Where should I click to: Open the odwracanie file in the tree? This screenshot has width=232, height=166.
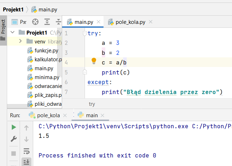tap(45, 86)
